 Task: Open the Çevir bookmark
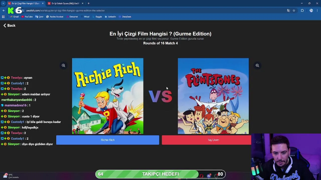click(x=39, y=17)
